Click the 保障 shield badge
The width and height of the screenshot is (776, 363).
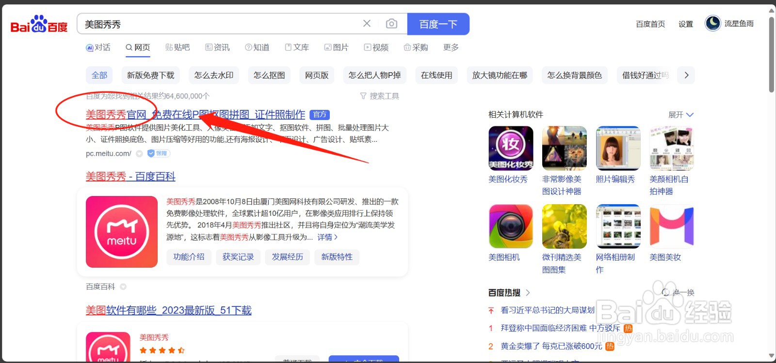pyautogui.click(x=159, y=153)
